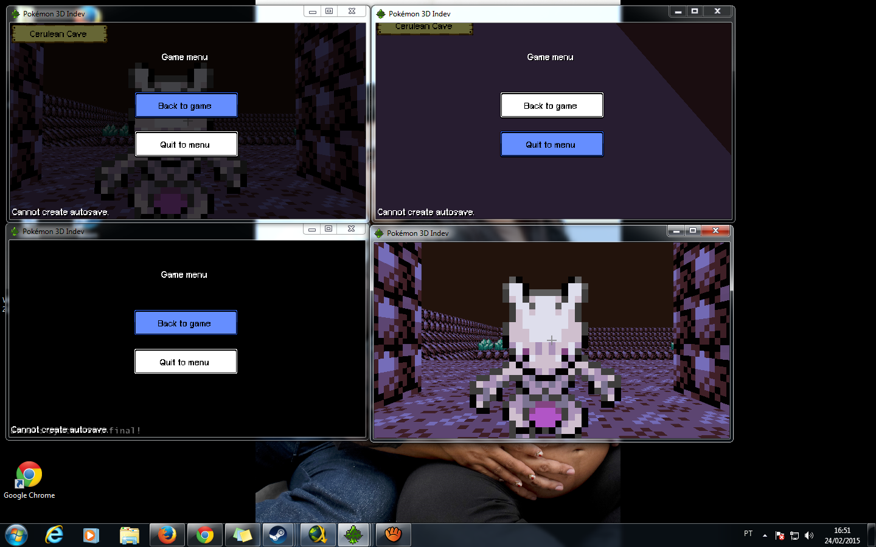Click Cerulean Cave sign in top-left window

pos(59,34)
